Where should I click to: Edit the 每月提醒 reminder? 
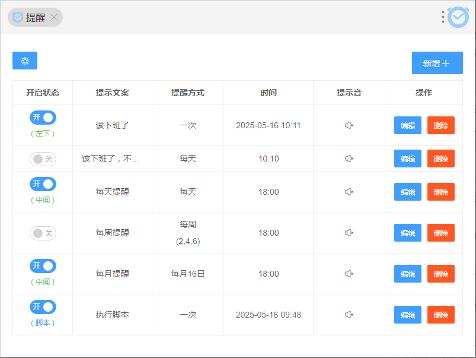[x=408, y=274]
